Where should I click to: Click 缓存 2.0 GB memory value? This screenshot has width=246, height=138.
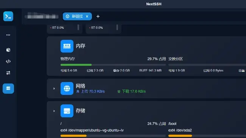point(121,71)
